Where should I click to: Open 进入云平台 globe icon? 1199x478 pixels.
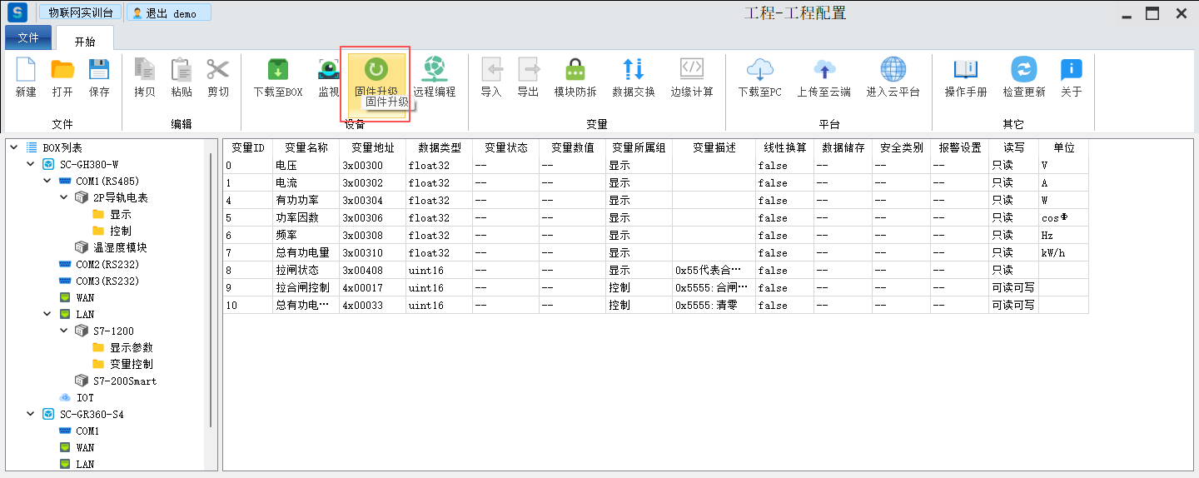(893, 70)
